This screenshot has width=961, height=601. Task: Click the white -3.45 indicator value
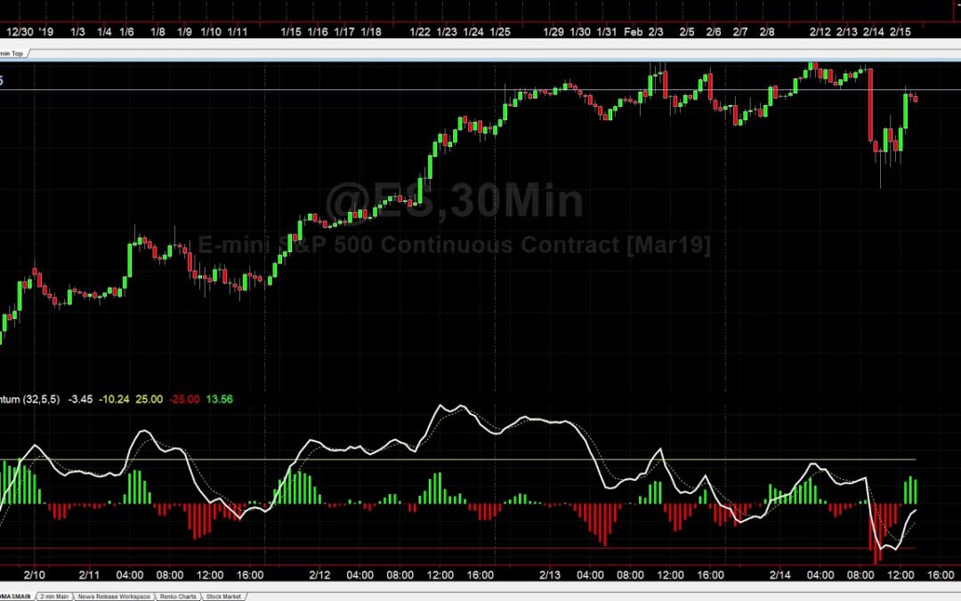tap(83, 400)
